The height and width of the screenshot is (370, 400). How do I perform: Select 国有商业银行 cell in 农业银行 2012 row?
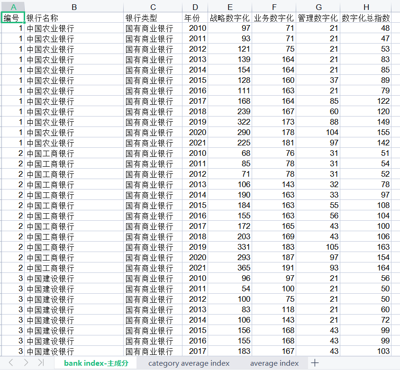(x=153, y=49)
